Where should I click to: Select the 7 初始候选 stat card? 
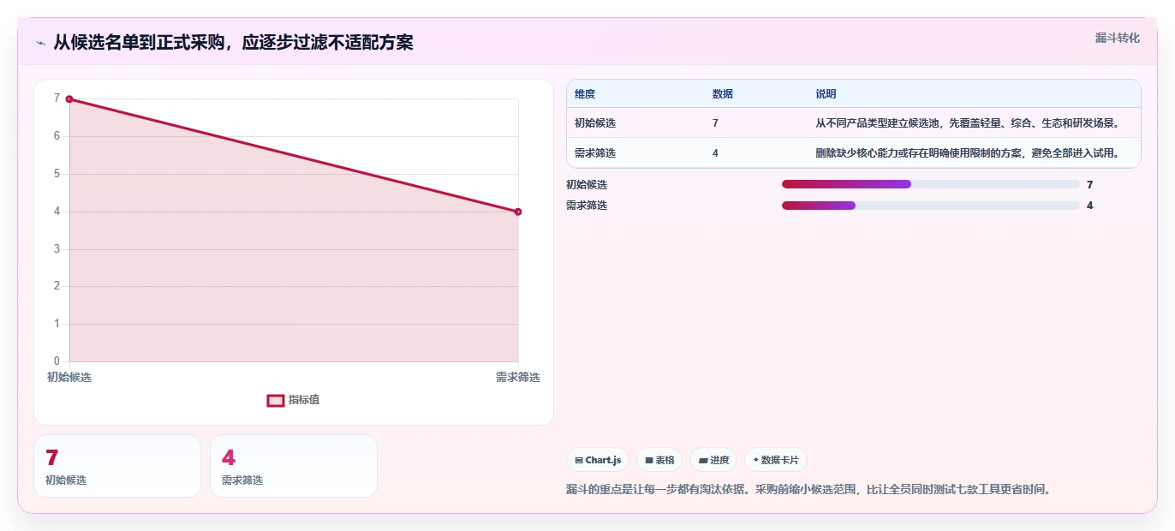[117, 466]
